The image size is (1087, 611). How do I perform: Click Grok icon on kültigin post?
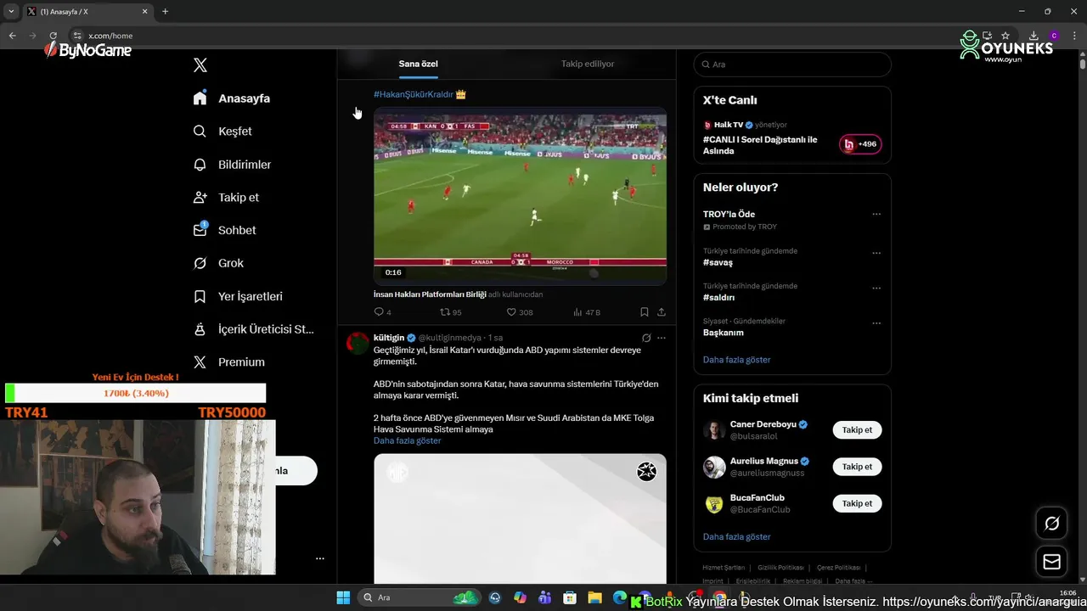click(x=646, y=338)
